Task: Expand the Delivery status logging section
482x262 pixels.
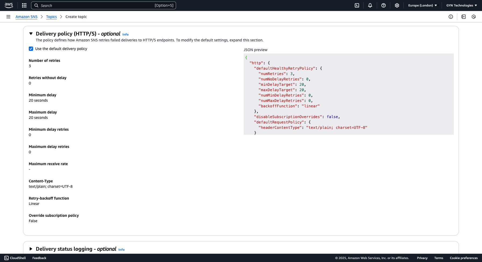Action: 31,249
